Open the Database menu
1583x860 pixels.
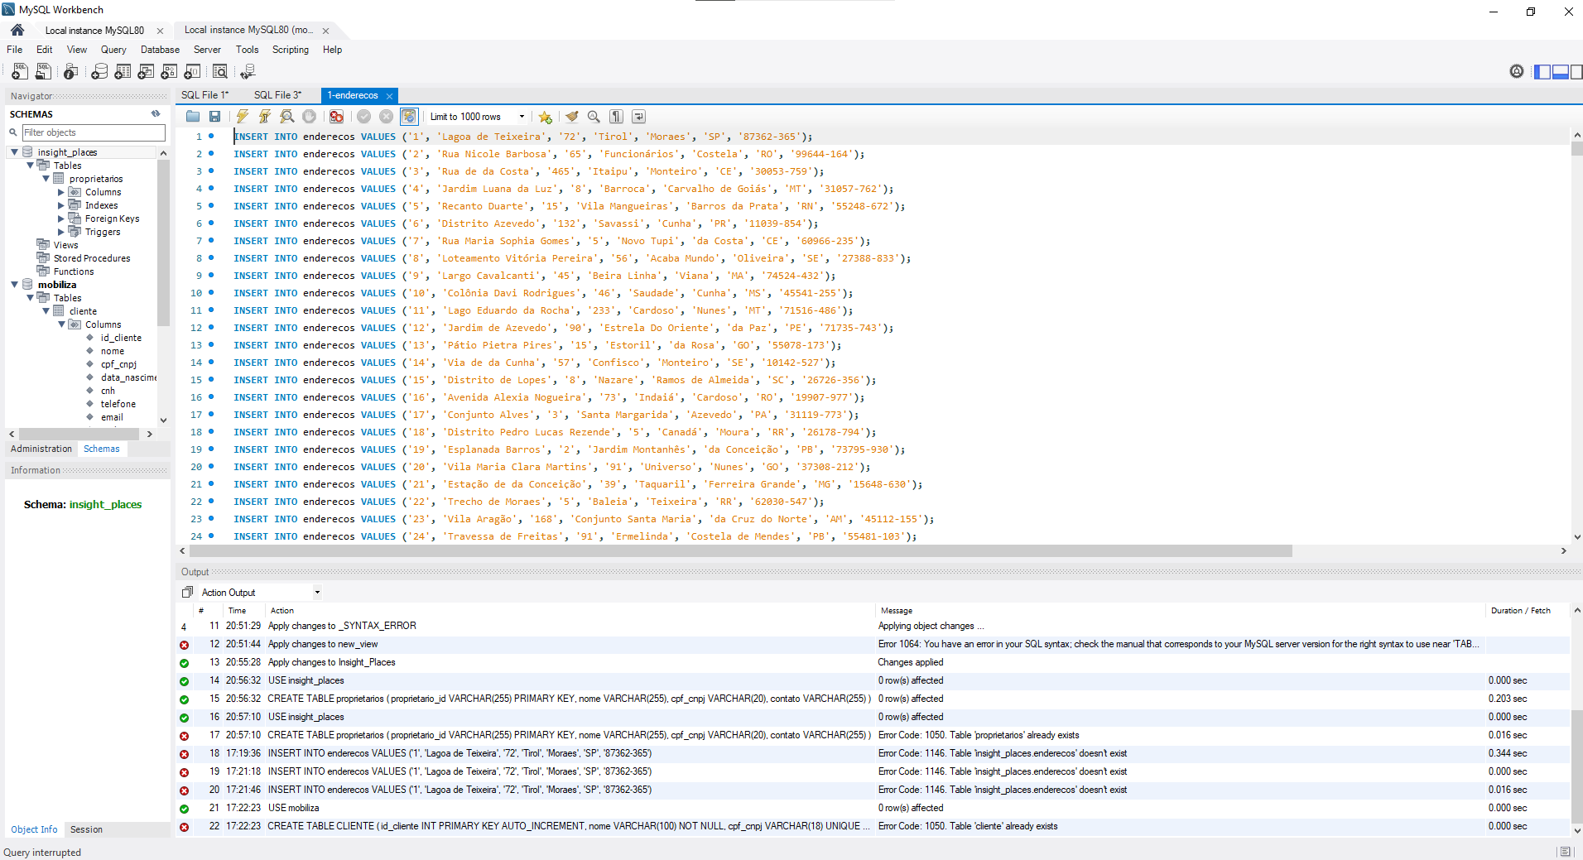pyautogui.click(x=160, y=50)
